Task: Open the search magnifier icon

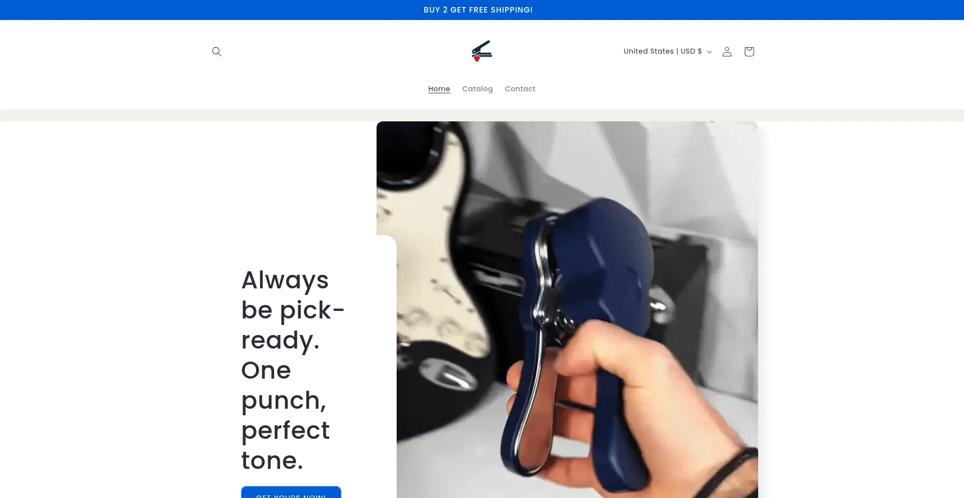Action: 216,52
